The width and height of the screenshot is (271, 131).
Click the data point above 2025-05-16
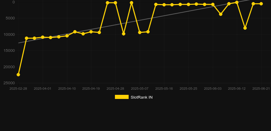point(164,5)
